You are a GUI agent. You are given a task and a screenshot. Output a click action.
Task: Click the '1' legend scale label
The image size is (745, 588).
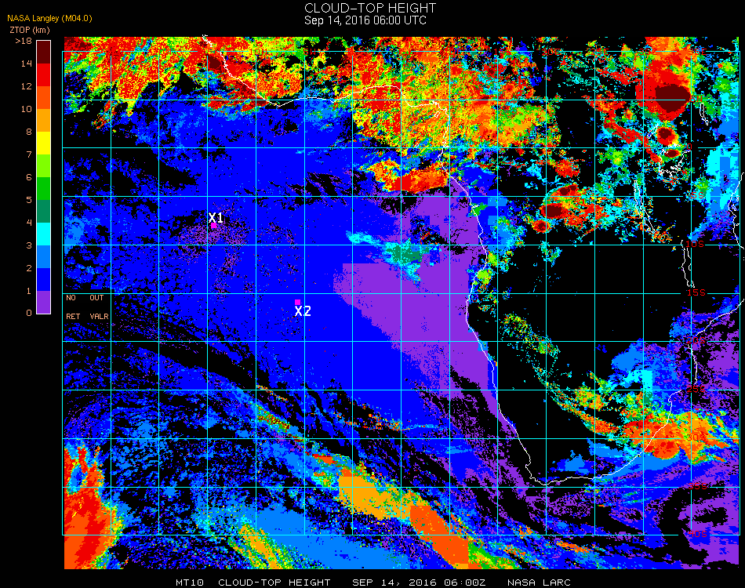[x=29, y=291]
